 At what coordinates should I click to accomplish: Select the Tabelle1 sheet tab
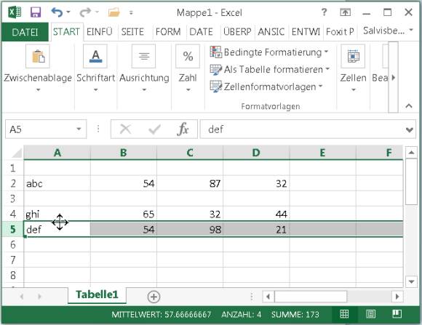pyautogui.click(x=97, y=295)
